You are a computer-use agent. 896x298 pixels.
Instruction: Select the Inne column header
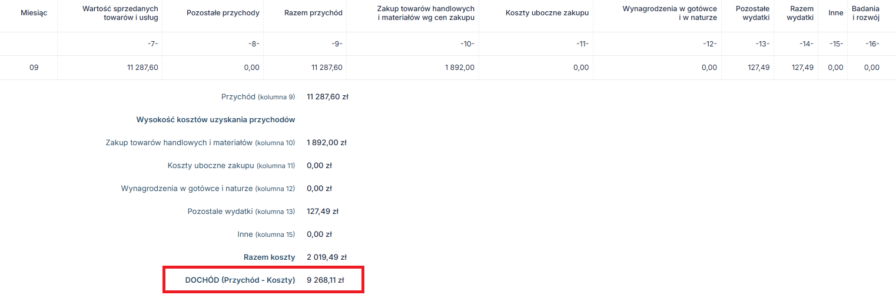click(x=835, y=13)
